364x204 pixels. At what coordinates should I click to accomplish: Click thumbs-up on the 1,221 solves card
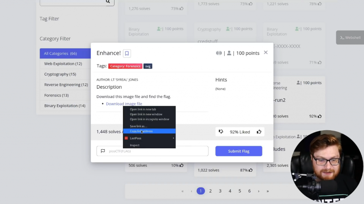tap(320, 4)
